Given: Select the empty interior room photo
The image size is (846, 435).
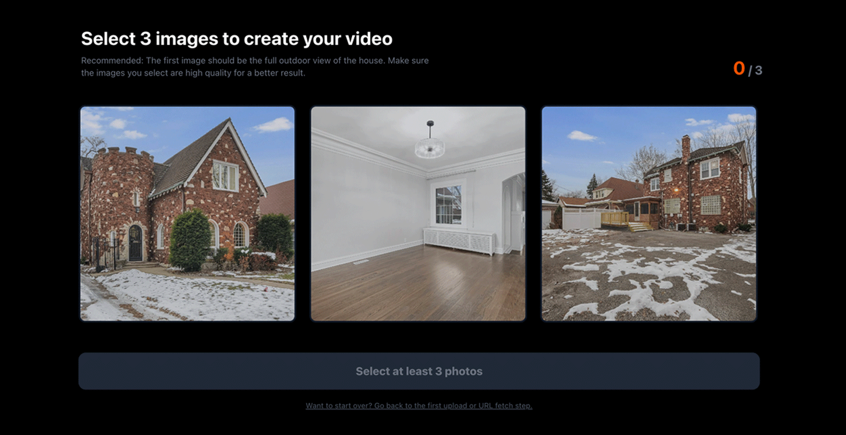Looking at the screenshot, I should (x=418, y=213).
